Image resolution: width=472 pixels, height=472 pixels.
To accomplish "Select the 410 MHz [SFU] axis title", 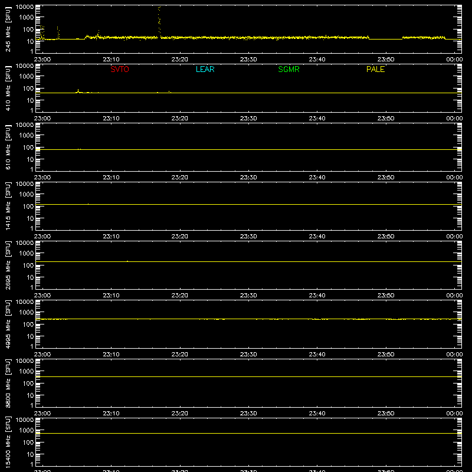I will [x=8, y=88].
